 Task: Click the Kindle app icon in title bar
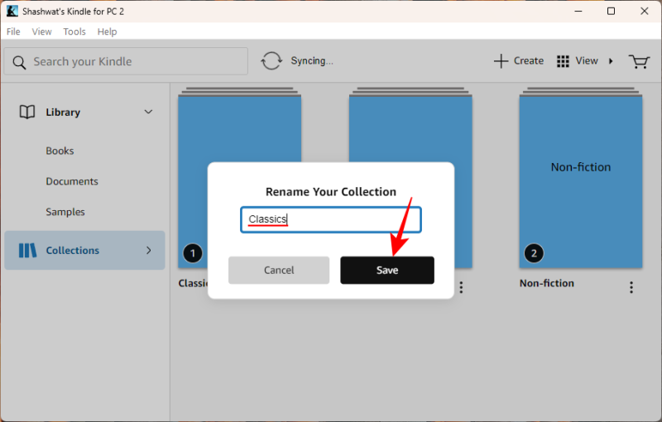point(12,11)
